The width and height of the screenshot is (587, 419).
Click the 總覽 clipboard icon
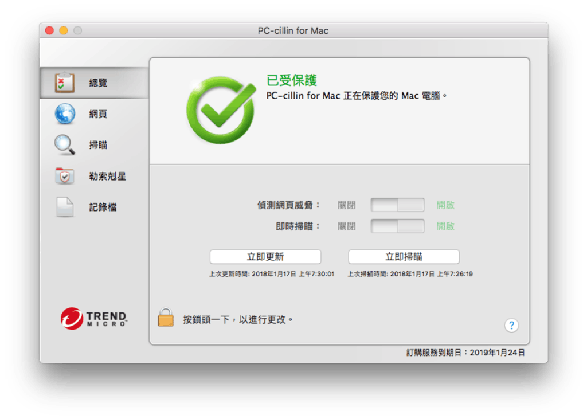64,83
